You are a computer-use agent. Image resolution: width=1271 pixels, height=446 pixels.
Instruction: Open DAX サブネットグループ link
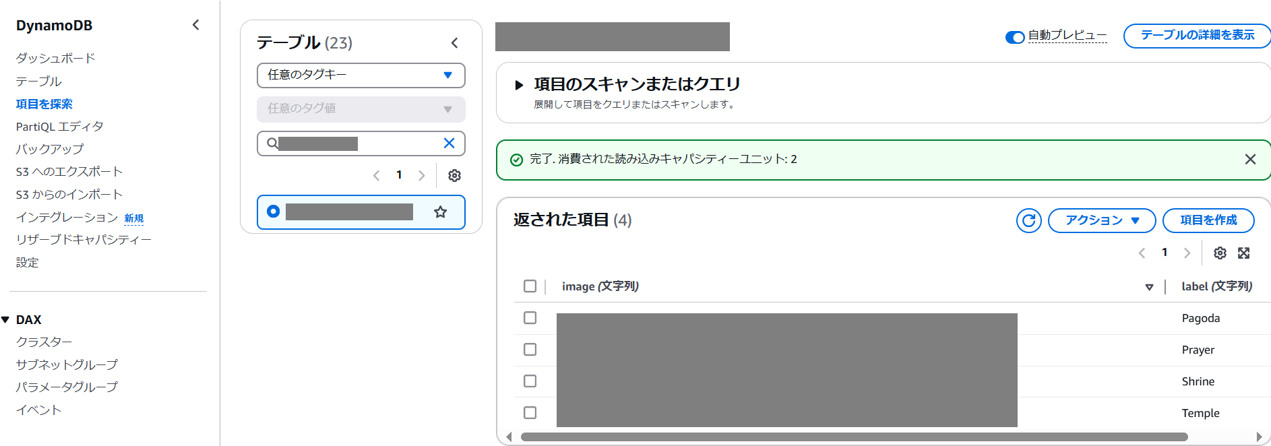(67, 364)
